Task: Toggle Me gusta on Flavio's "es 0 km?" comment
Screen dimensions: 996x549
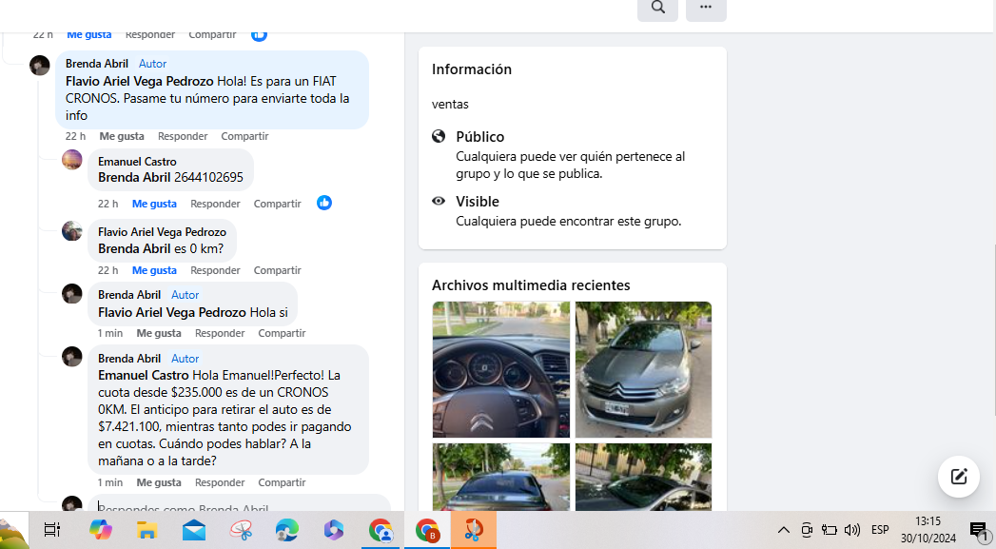Action: (x=154, y=270)
